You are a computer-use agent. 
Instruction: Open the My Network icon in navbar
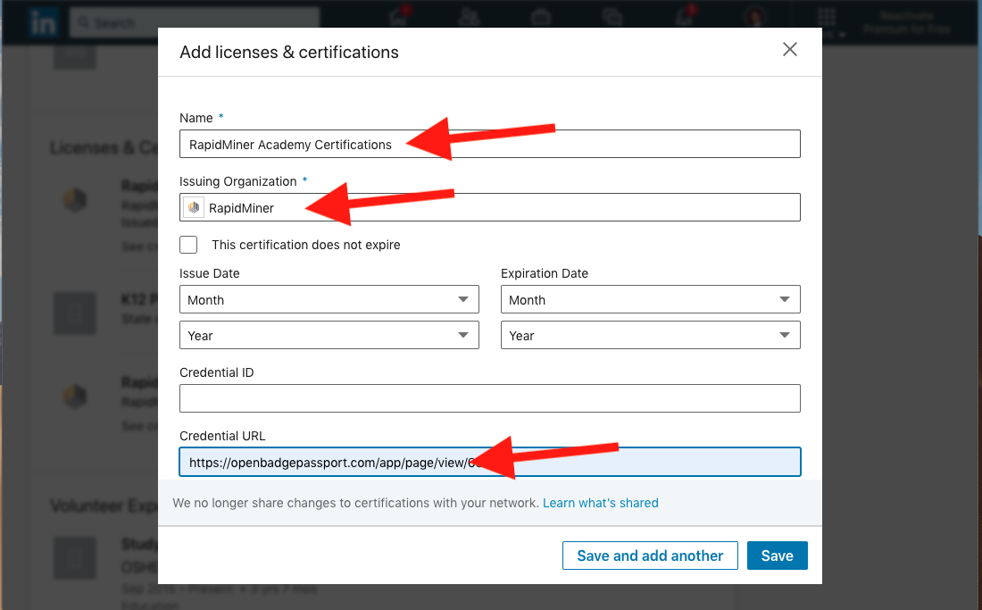tap(469, 18)
